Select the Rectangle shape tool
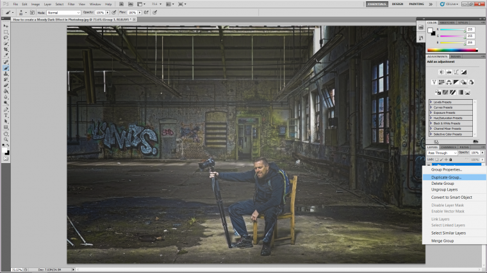The height and width of the screenshot is (273, 487). pos(6,127)
